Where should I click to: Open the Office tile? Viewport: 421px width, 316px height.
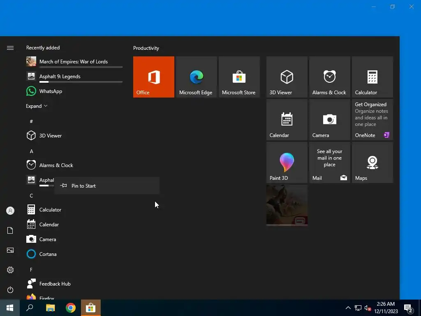pyautogui.click(x=154, y=77)
